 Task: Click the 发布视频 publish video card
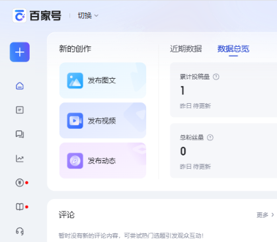(102, 120)
